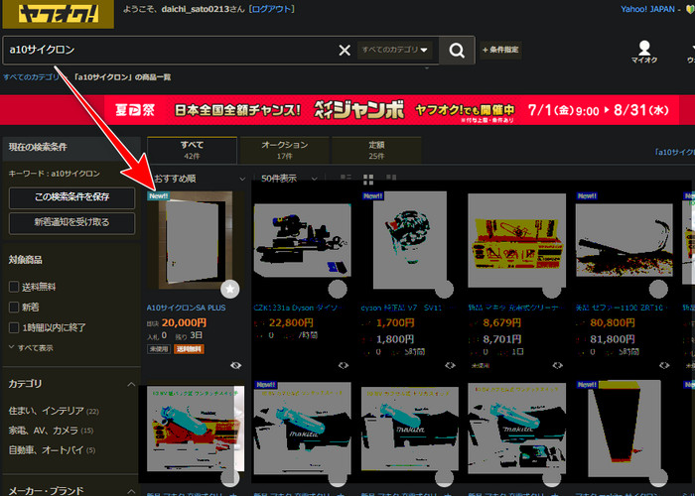Viewport: 695px width, 496px height.
Task: Click the 未使用 tag on first item
Action: (158, 349)
